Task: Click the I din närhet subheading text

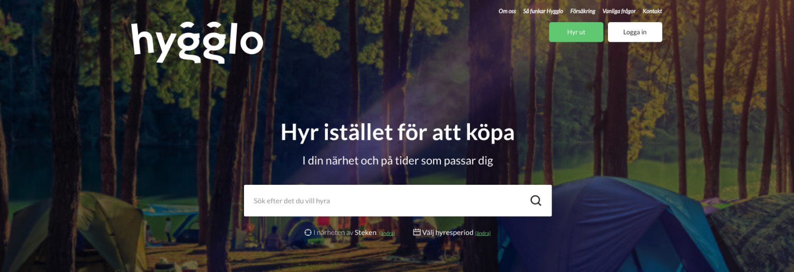Action: (x=398, y=161)
